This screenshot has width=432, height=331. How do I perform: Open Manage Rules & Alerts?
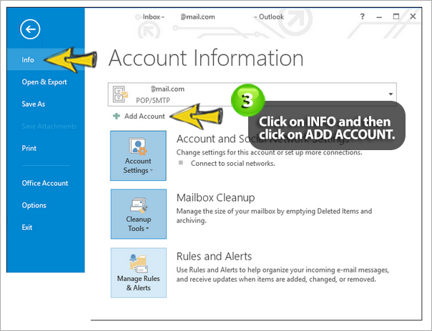tap(139, 272)
